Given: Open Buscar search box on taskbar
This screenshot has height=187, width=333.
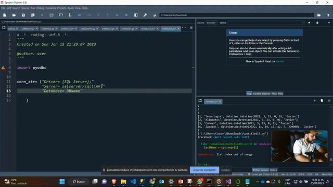Looking at the screenshot, I should click(79, 182).
